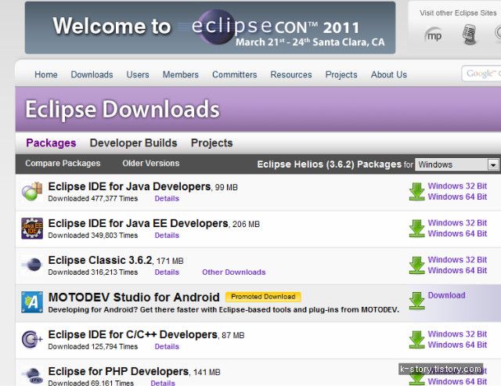Click Other Downloads link for Eclipse Classic
The height and width of the screenshot is (386, 501).
pyautogui.click(x=234, y=272)
